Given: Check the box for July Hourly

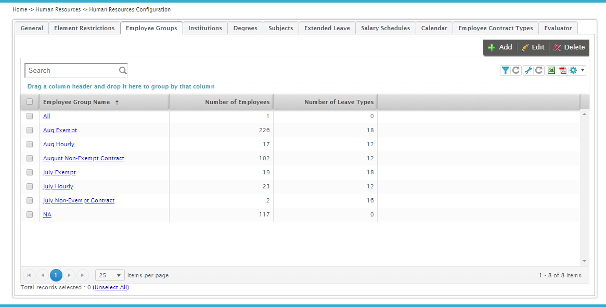Looking at the screenshot, I should click(30, 186).
